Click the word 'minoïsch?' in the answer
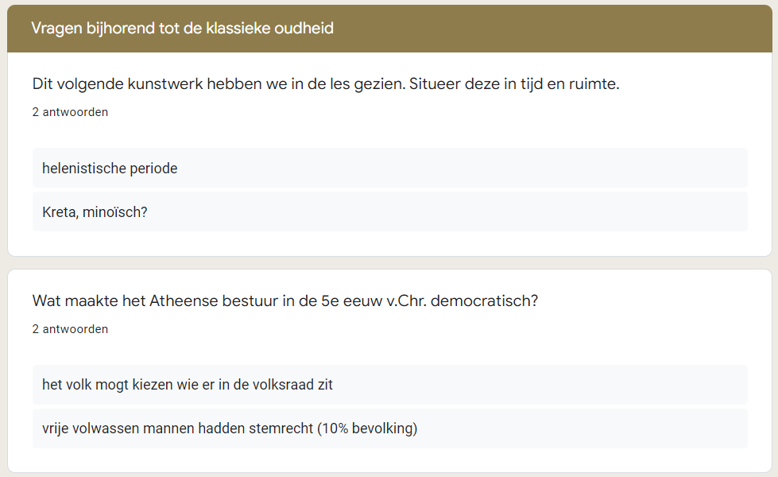Image resolution: width=778 pixels, height=477 pixels. pos(115,212)
